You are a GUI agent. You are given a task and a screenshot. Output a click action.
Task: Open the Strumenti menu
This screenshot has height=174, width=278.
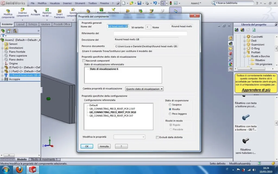80,3
